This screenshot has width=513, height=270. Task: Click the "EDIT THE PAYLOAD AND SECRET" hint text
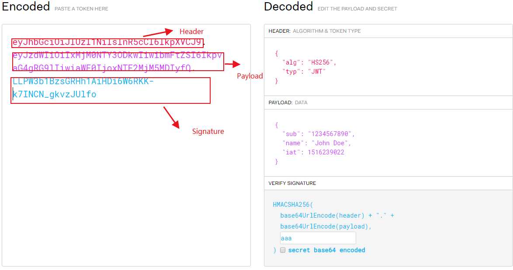[357, 9]
